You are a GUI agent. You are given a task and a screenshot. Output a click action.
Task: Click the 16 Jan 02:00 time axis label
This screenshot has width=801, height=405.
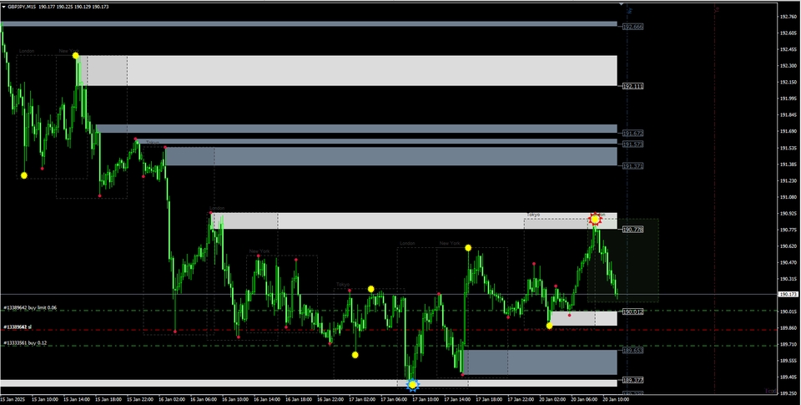(x=172, y=399)
